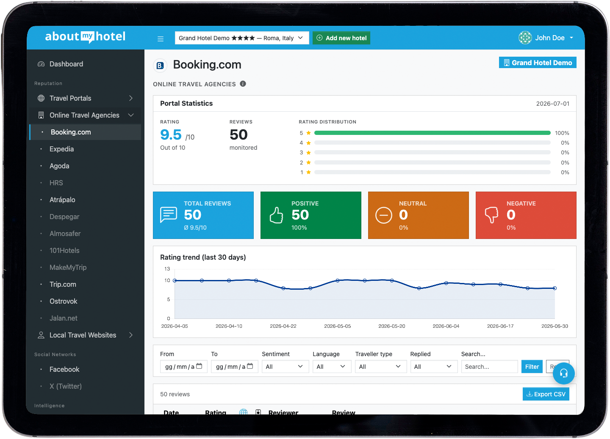Open the Grand Hotel Demo hotel selector

242,38
